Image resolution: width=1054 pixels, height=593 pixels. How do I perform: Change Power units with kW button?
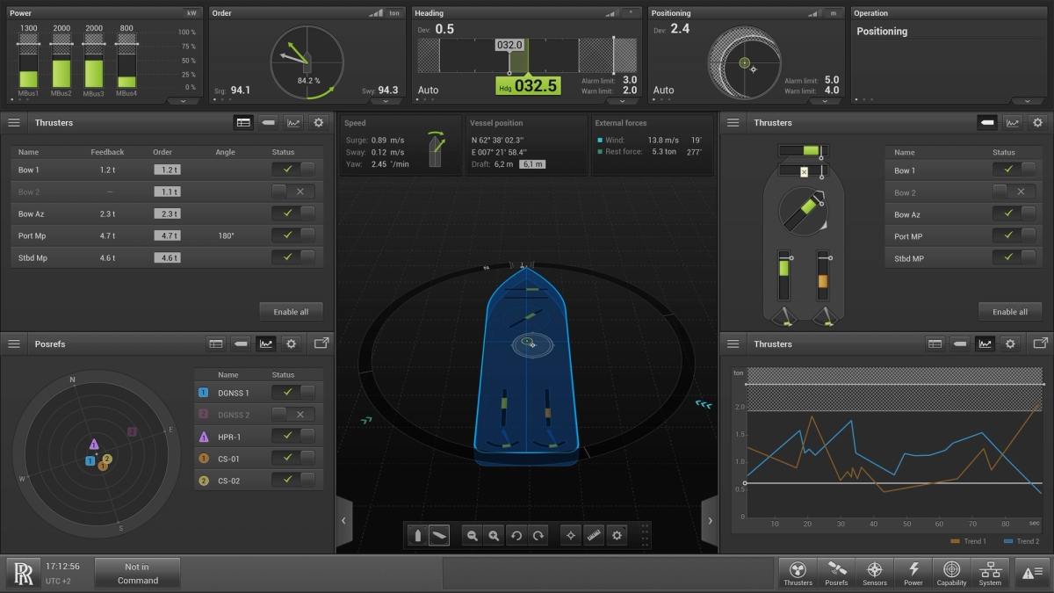(x=191, y=13)
